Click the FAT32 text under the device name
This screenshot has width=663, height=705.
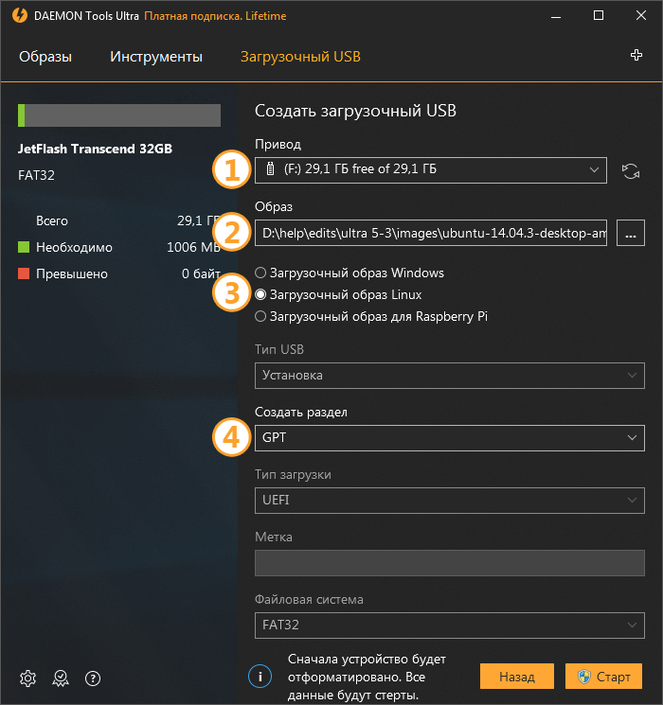pyautogui.click(x=36, y=175)
